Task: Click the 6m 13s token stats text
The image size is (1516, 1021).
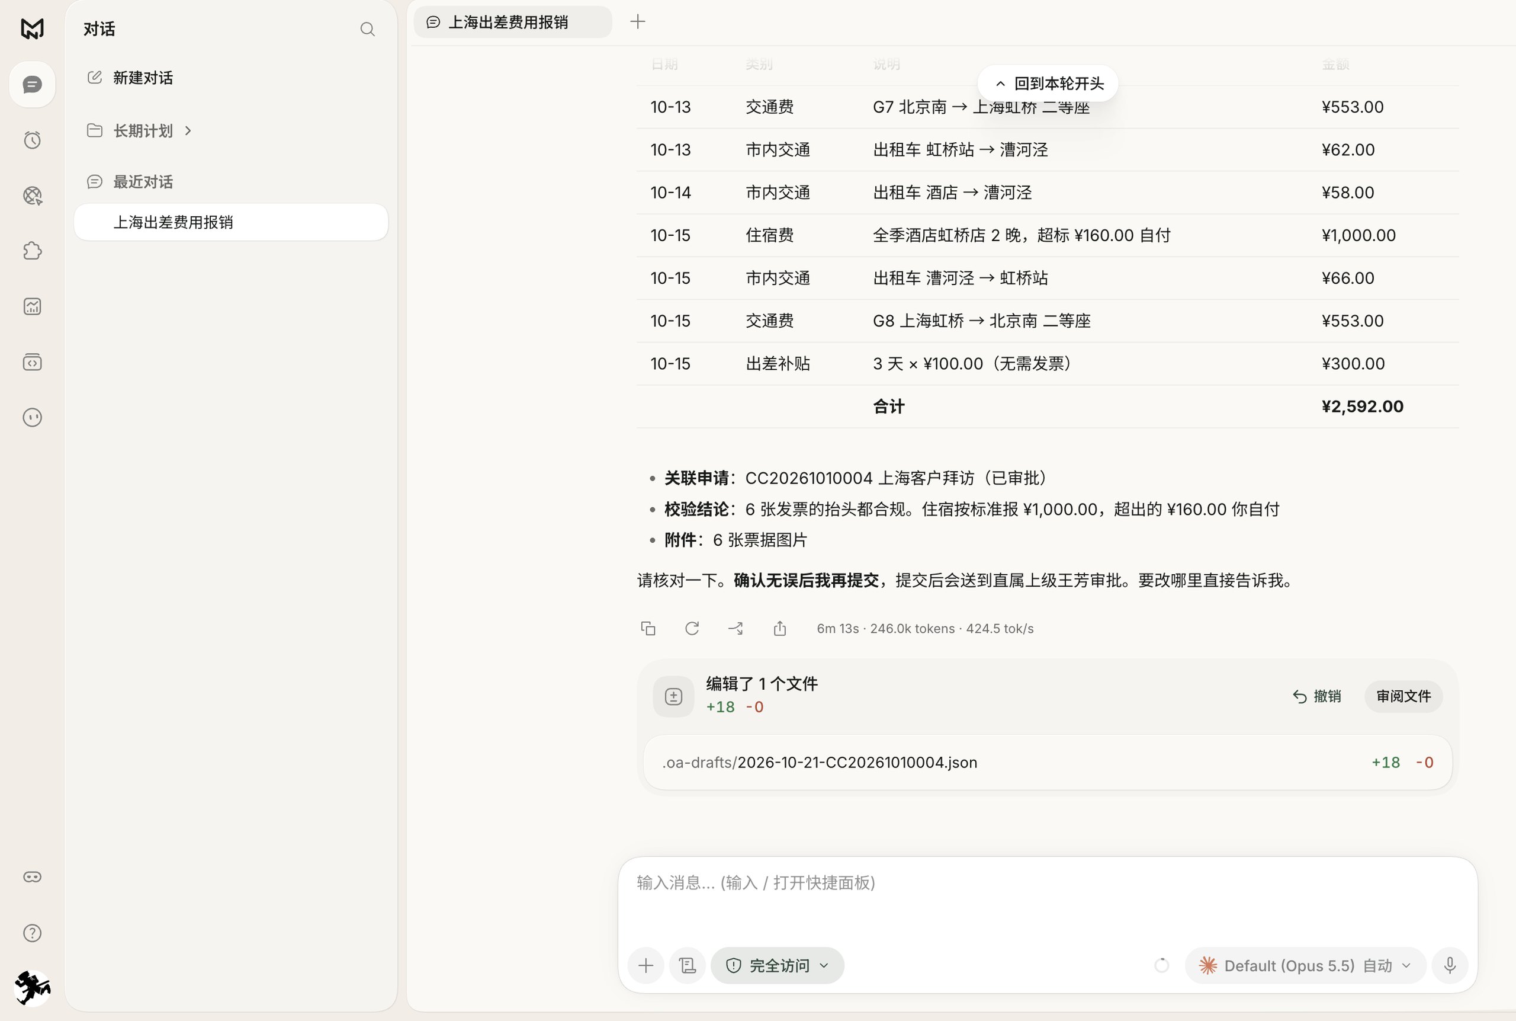Action: click(925, 628)
